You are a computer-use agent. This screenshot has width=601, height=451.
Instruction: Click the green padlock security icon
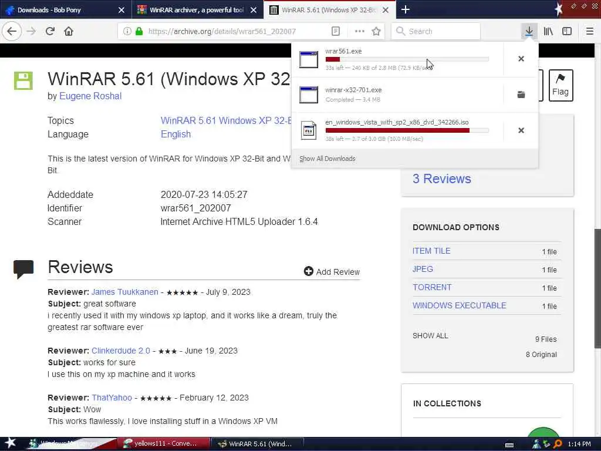(139, 31)
